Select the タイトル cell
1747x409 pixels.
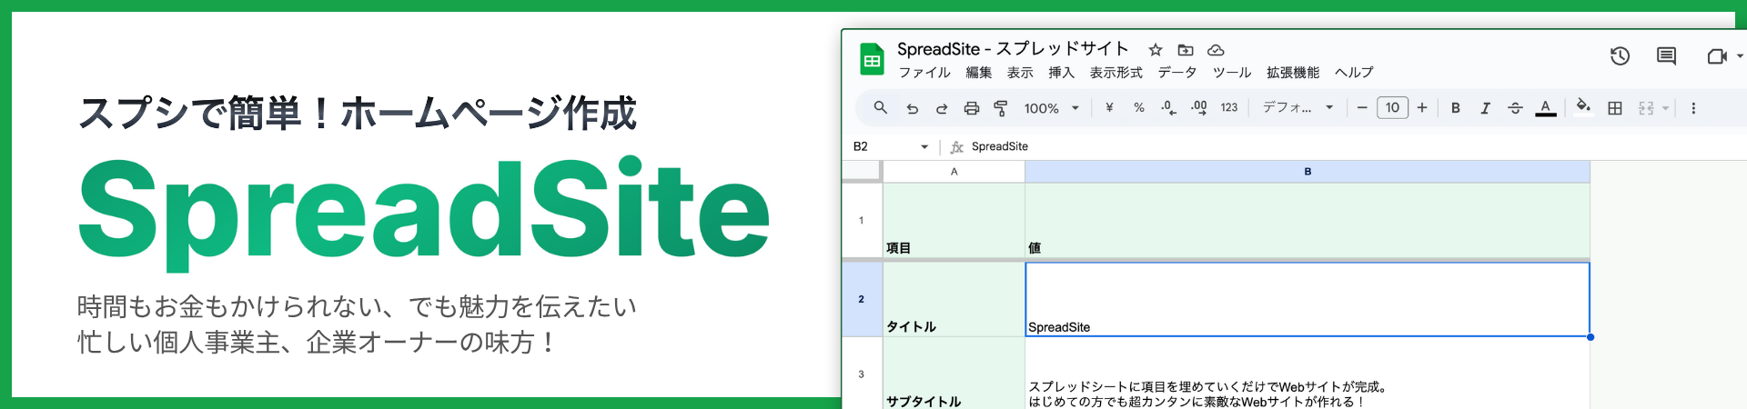(x=954, y=299)
